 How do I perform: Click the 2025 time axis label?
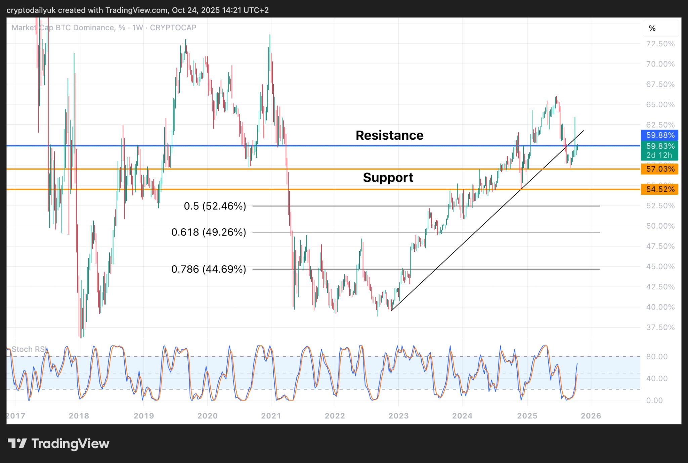(527, 416)
